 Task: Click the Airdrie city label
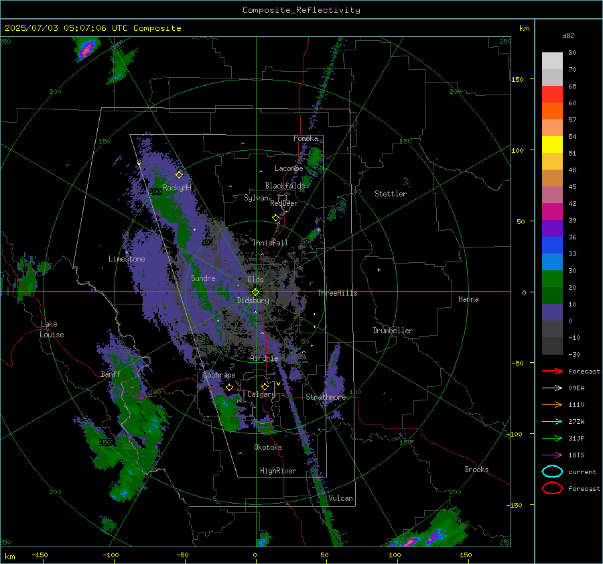click(264, 358)
